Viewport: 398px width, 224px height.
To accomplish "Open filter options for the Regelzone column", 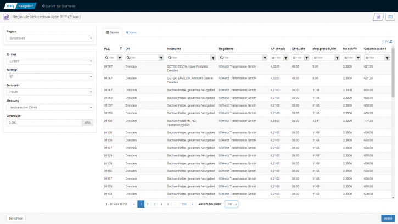I will click(x=265, y=57).
